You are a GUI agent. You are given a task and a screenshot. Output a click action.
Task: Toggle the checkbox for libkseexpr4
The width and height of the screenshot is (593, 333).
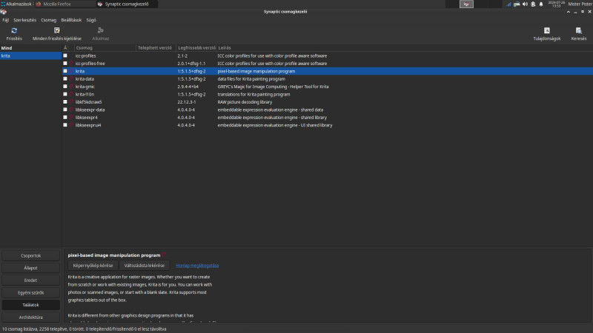coord(65,118)
